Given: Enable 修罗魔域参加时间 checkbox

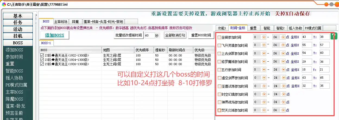Looking at the screenshot, I should pyautogui.click(x=219, y=62).
